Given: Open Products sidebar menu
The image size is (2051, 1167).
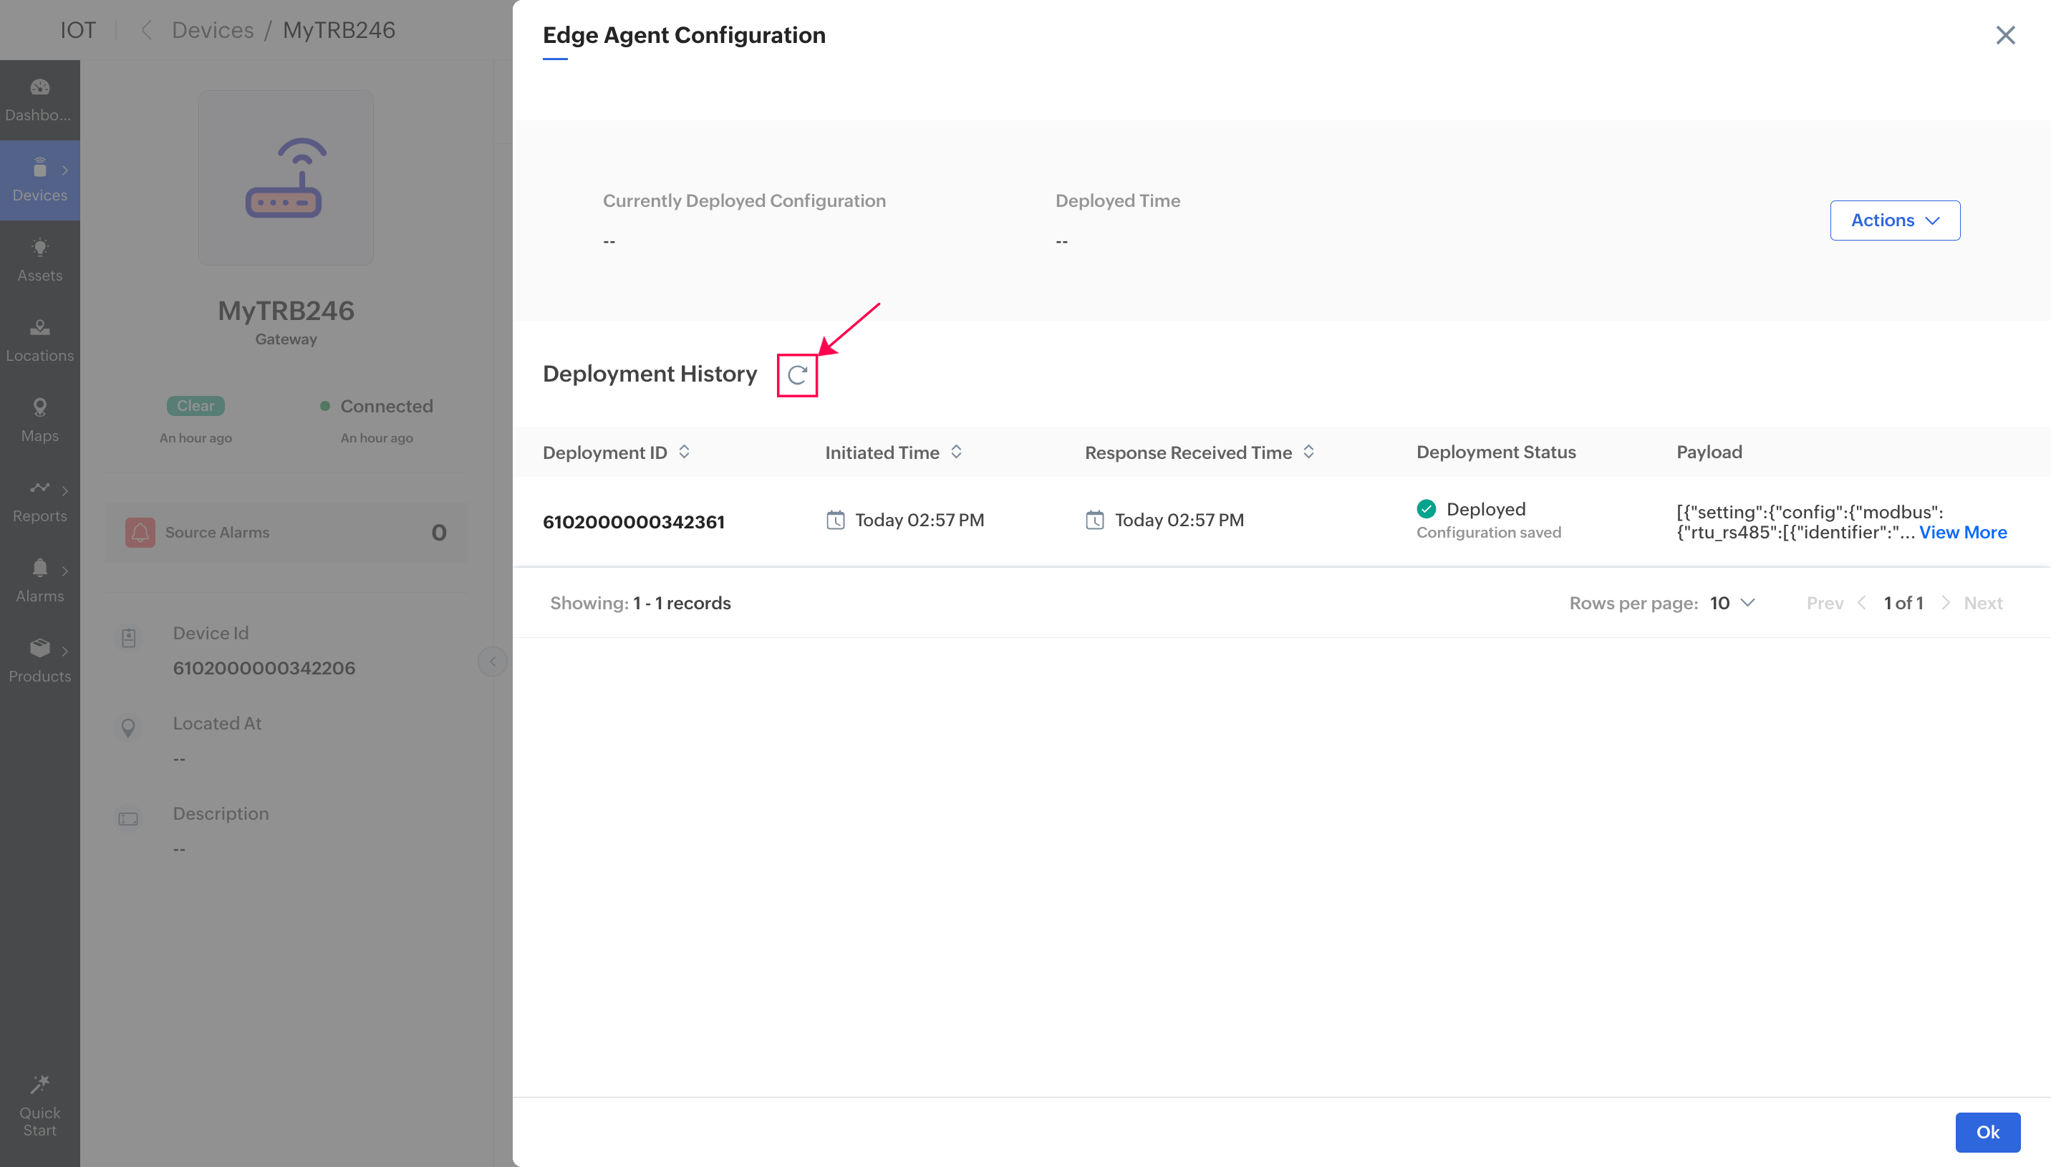Looking at the screenshot, I should pos(39,660).
